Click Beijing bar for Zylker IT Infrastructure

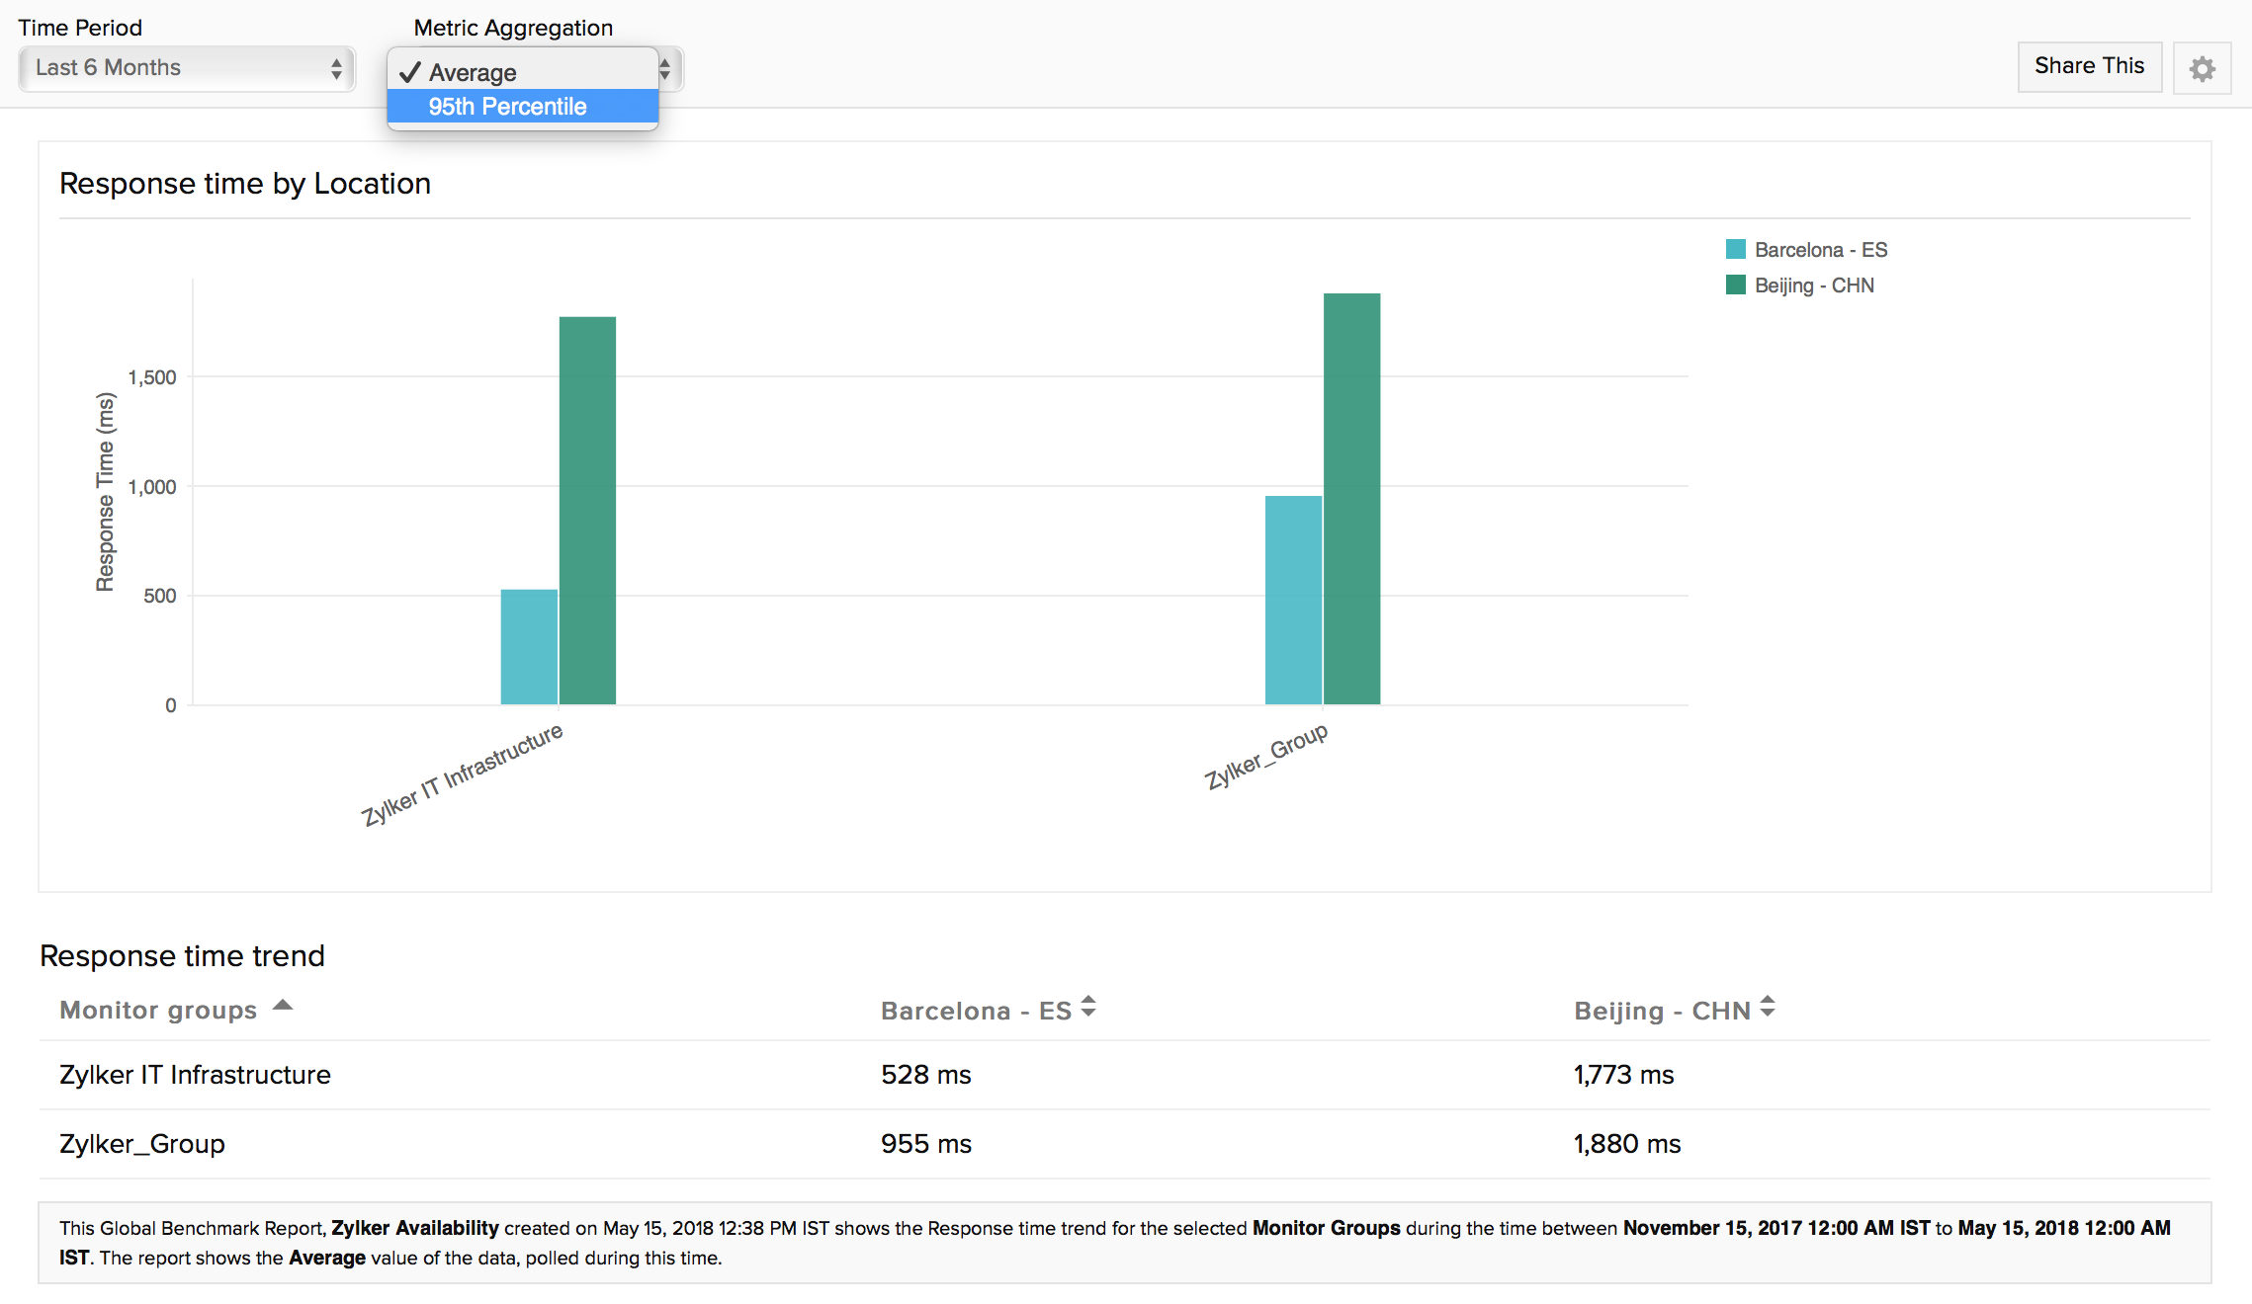point(587,511)
